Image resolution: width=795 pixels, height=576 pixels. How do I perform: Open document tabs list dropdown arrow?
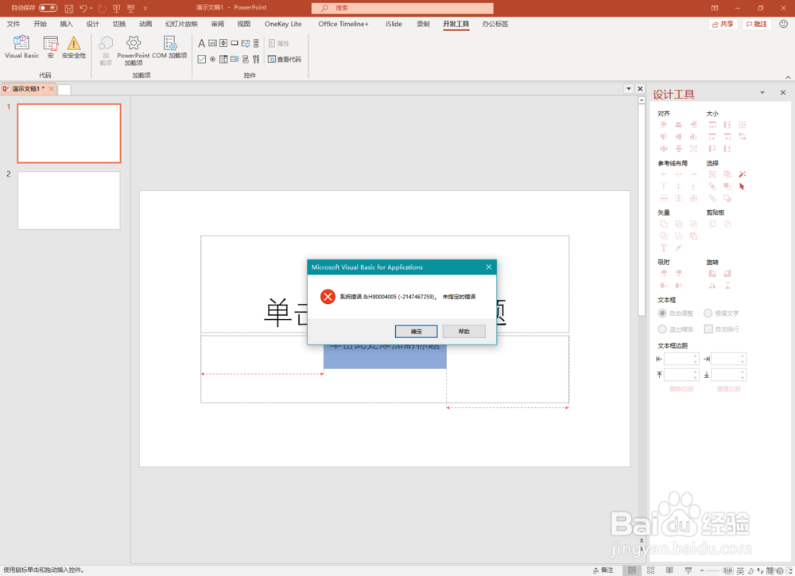pyautogui.click(x=629, y=88)
